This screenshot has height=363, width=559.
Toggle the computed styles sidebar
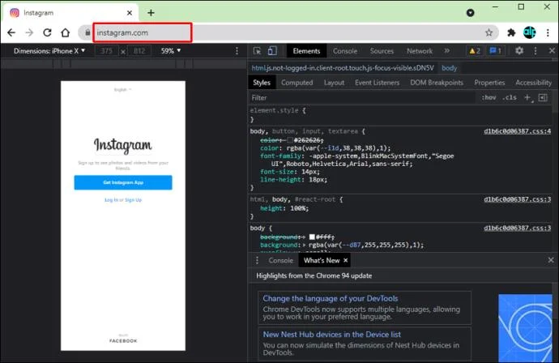click(x=543, y=98)
